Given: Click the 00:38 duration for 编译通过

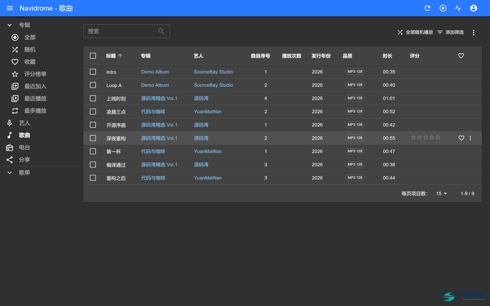Looking at the screenshot, I should [389, 165].
